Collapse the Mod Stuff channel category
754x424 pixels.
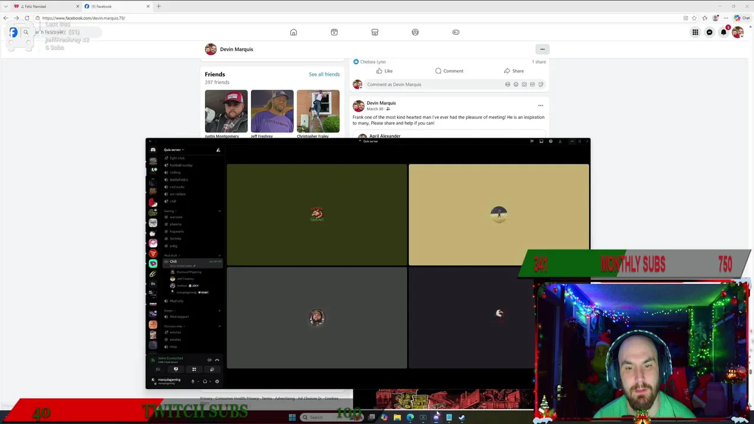pyautogui.click(x=171, y=256)
